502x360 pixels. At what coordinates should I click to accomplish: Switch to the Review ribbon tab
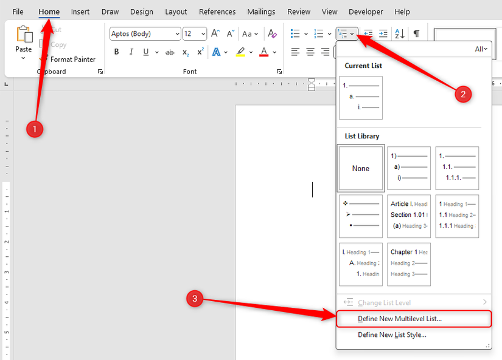299,11
